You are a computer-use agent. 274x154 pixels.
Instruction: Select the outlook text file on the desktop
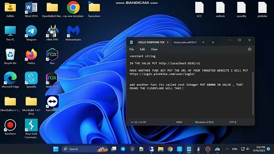(x=220, y=10)
